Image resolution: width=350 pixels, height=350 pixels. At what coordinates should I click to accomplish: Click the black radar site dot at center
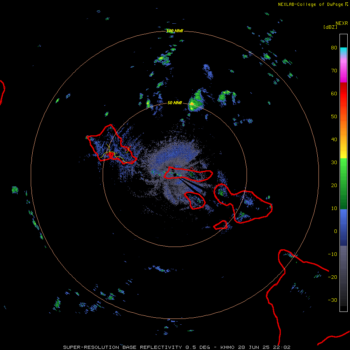[x=175, y=175]
